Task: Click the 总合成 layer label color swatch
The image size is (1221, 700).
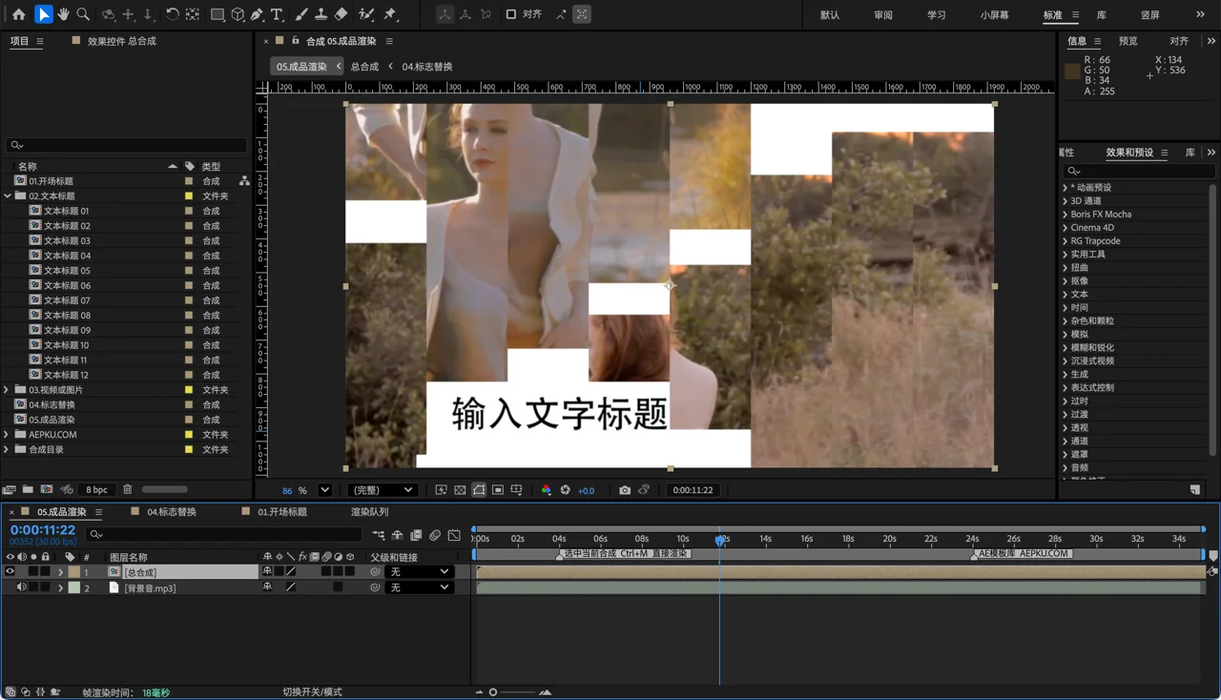Action: point(74,572)
